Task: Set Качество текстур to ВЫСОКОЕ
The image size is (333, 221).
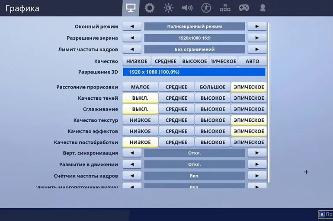Action: tap(213, 120)
